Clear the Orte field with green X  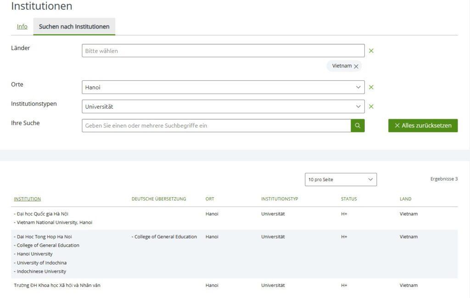pyautogui.click(x=371, y=87)
